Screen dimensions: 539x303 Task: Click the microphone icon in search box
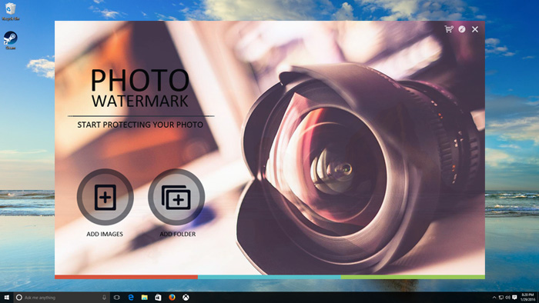(x=104, y=298)
